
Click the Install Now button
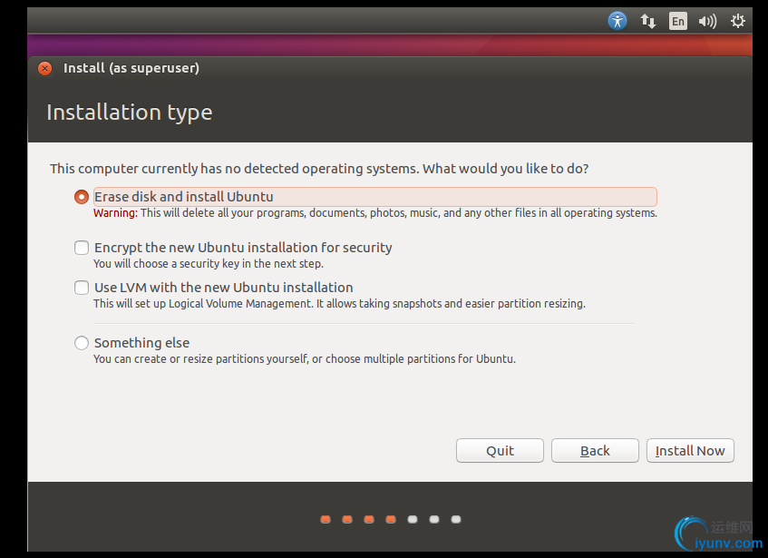click(690, 451)
